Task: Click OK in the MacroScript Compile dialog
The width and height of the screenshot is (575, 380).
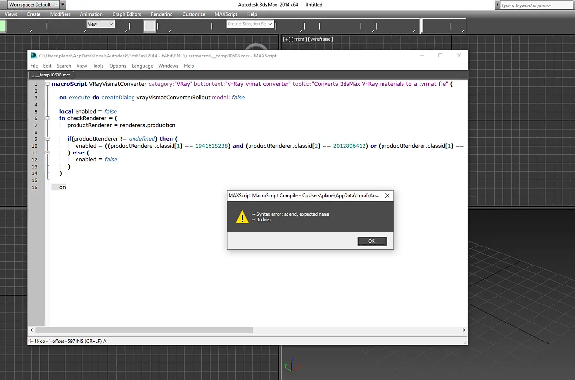Action: (x=372, y=241)
